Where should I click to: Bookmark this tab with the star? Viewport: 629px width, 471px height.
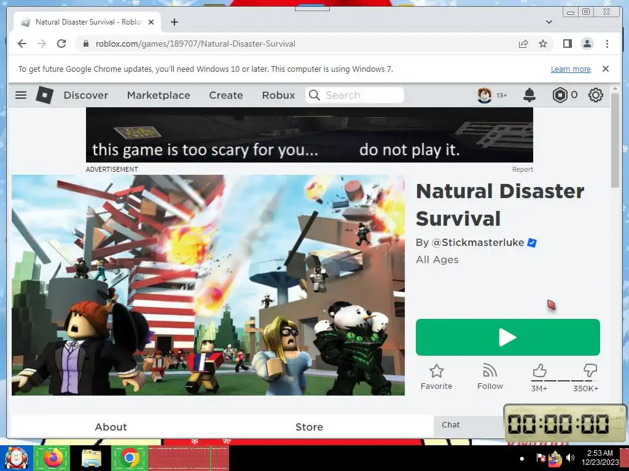pos(543,44)
